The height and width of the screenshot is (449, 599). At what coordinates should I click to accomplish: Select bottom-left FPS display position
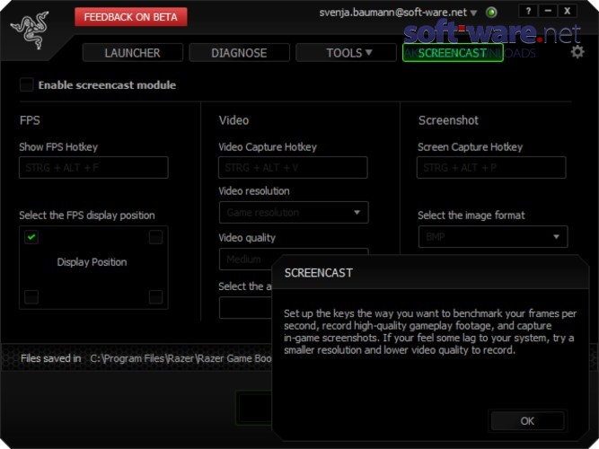(31, 296)
